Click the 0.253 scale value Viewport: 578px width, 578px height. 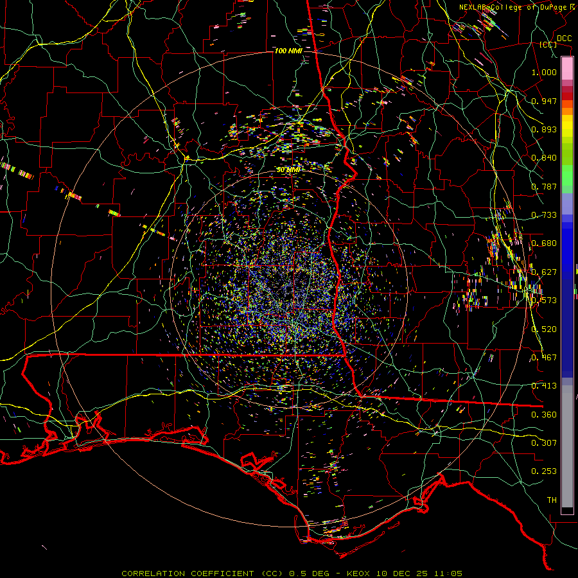click(544, 471)
